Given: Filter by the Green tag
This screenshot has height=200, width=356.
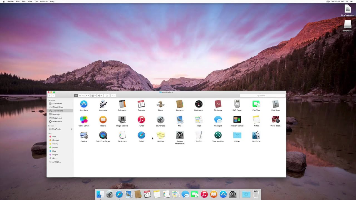Looking at the screenshot, I should tap(60, 147).
